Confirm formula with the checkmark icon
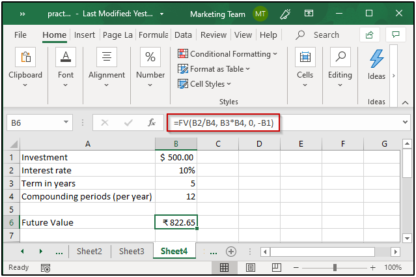The image size is (416, 277). (x=128, y=123)
